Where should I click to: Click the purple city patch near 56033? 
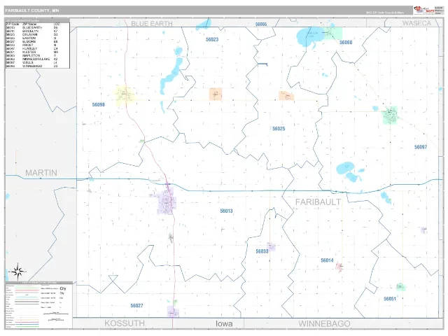point(271,246)
